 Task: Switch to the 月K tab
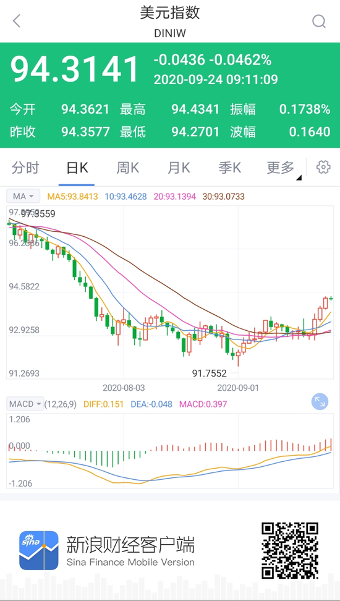pos(179,168)
